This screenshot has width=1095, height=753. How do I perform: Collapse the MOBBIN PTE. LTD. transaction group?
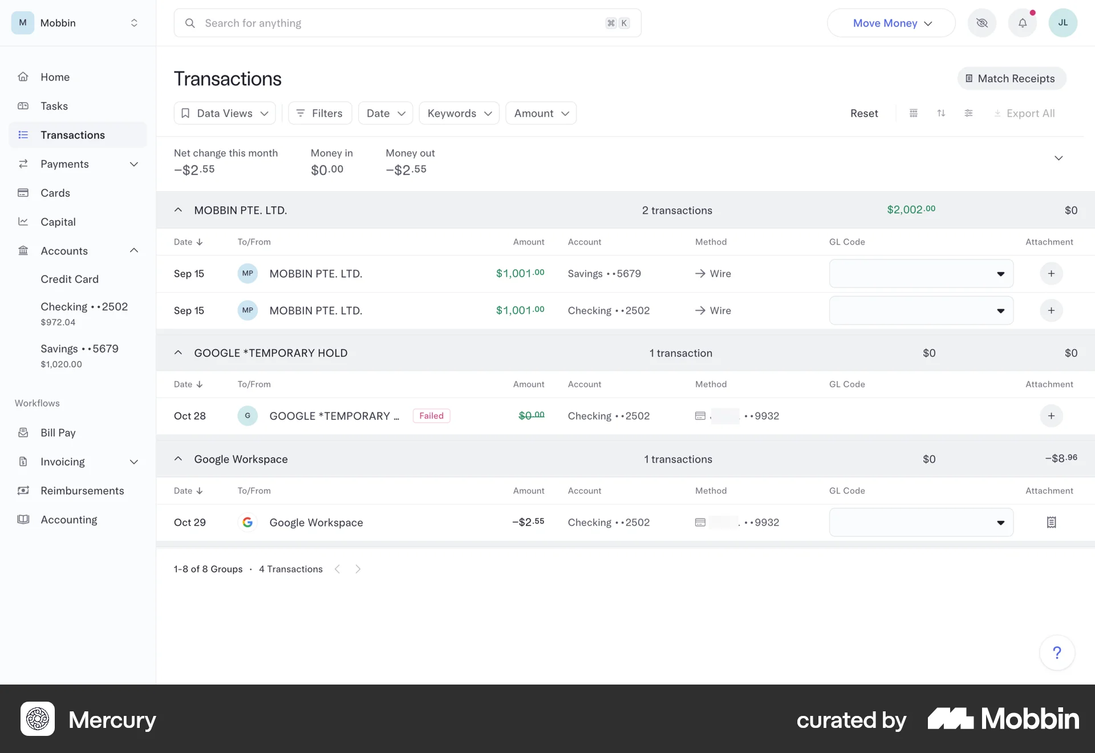tap(178, 210)
